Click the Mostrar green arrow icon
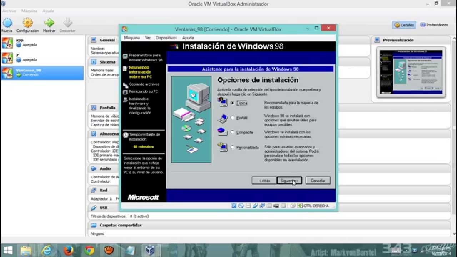Screen dimensions: 457x257 point(49,23)
